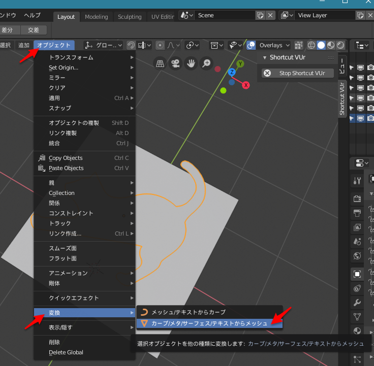The image size is (374, 366).
Task: Open the Object Data triangle icon
Action: pos(357,317)
